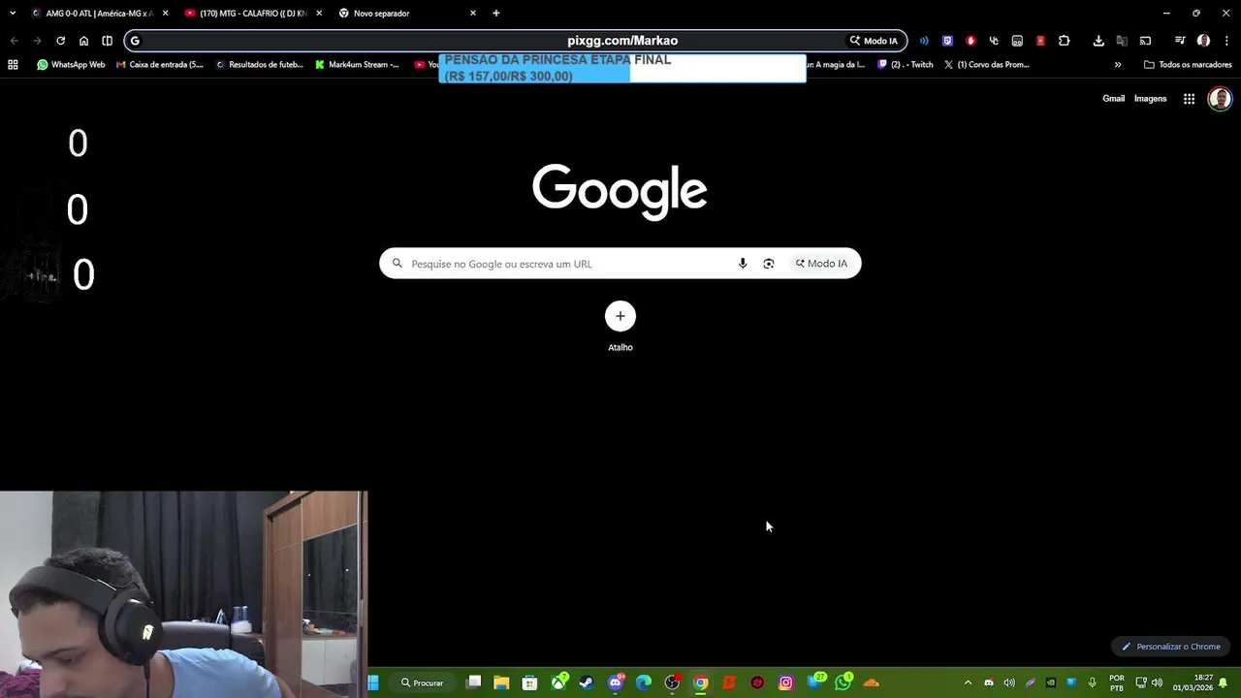This screenshot has height=698, width=1241.
Task: Switch the POR PTB keyboard language
Action: (1117, 682)
